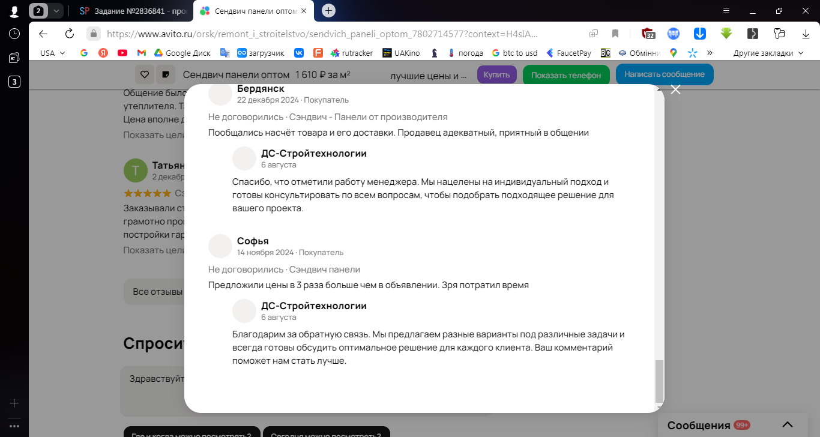820x437 pixels.
Task: Open the rutracker bookmark
Action: tap(352, 53)
